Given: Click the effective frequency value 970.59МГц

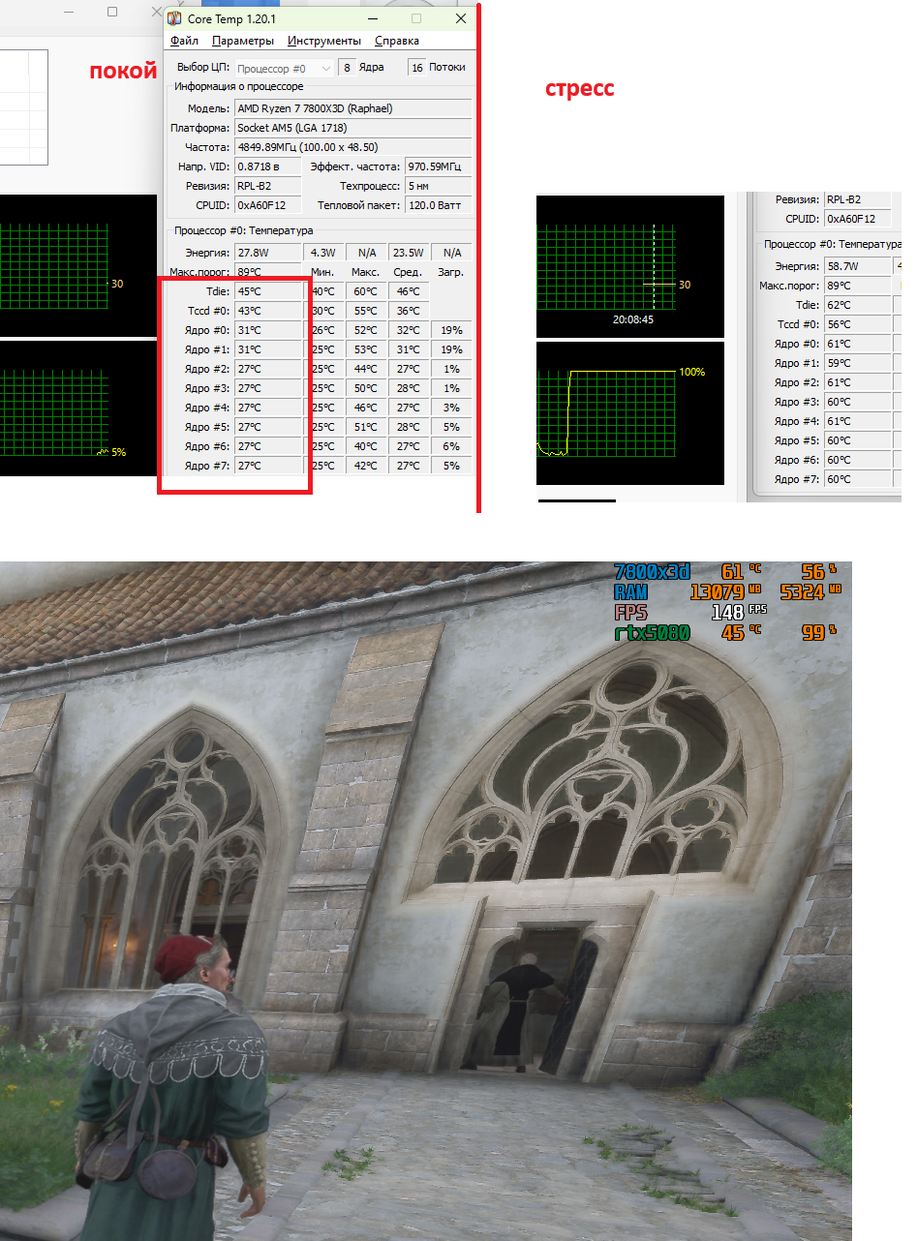Looking at the screenshot, I should pos(438,166).
